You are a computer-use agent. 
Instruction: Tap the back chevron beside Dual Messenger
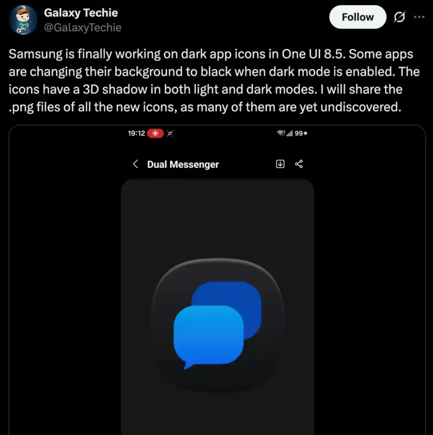[x=136, y=164]
